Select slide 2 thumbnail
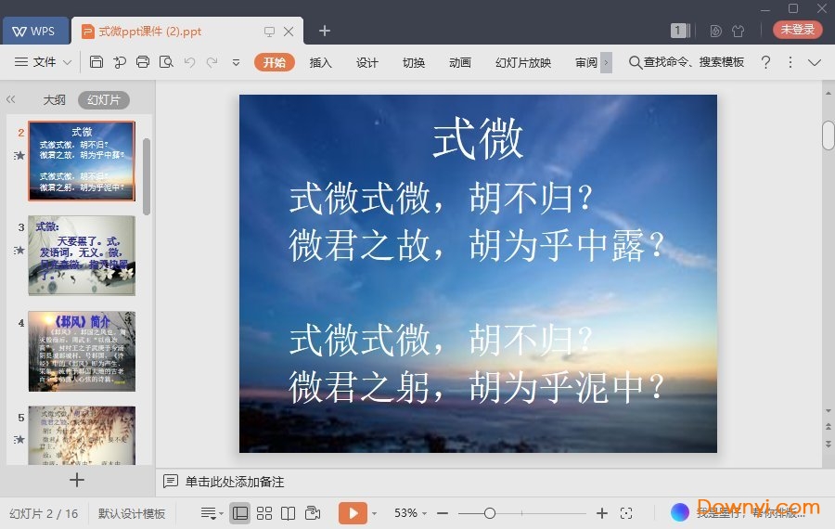The image size is (835, 529). tap(82, 161)
